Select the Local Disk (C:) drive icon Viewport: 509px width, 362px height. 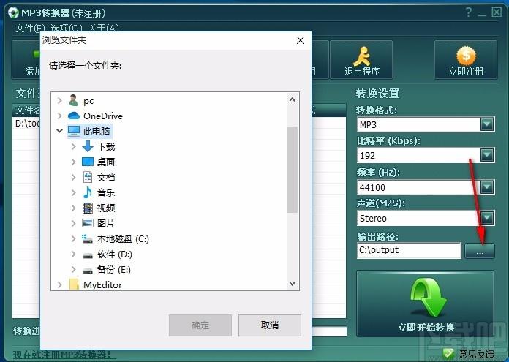87,238
